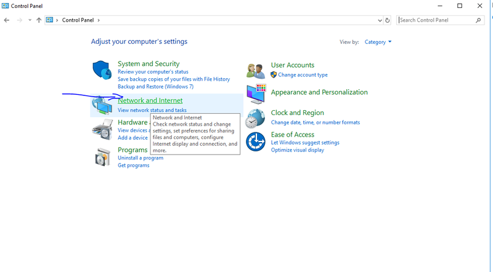Open recent locations dropdown arrow
This screenshot has width=493, height=272.
30,20
